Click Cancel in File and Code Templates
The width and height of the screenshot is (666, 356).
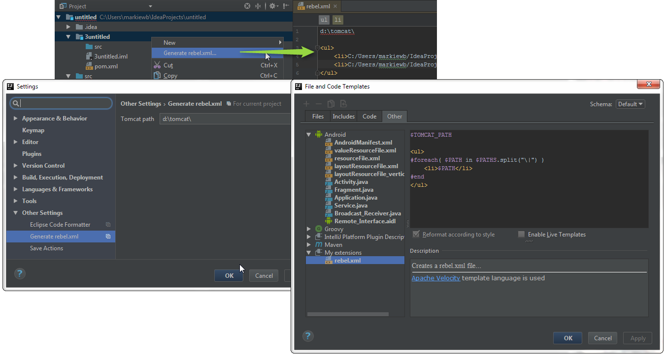click(603, 338)
